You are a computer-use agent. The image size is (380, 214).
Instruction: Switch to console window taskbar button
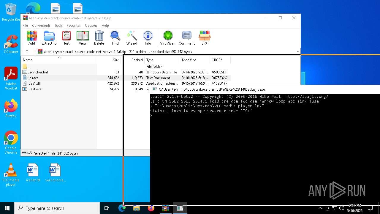[180, 208]
